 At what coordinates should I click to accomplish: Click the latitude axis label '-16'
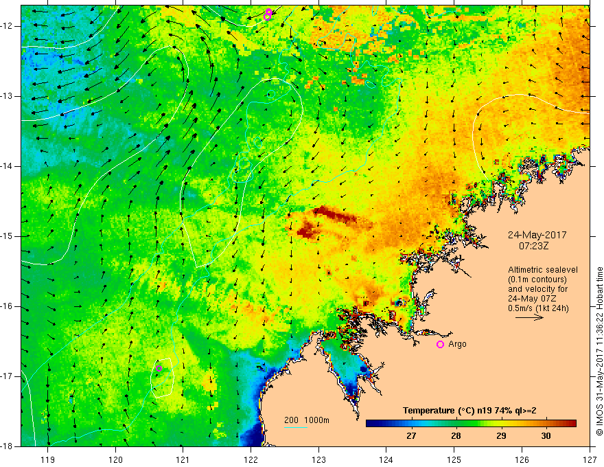[x=8, y=306]
